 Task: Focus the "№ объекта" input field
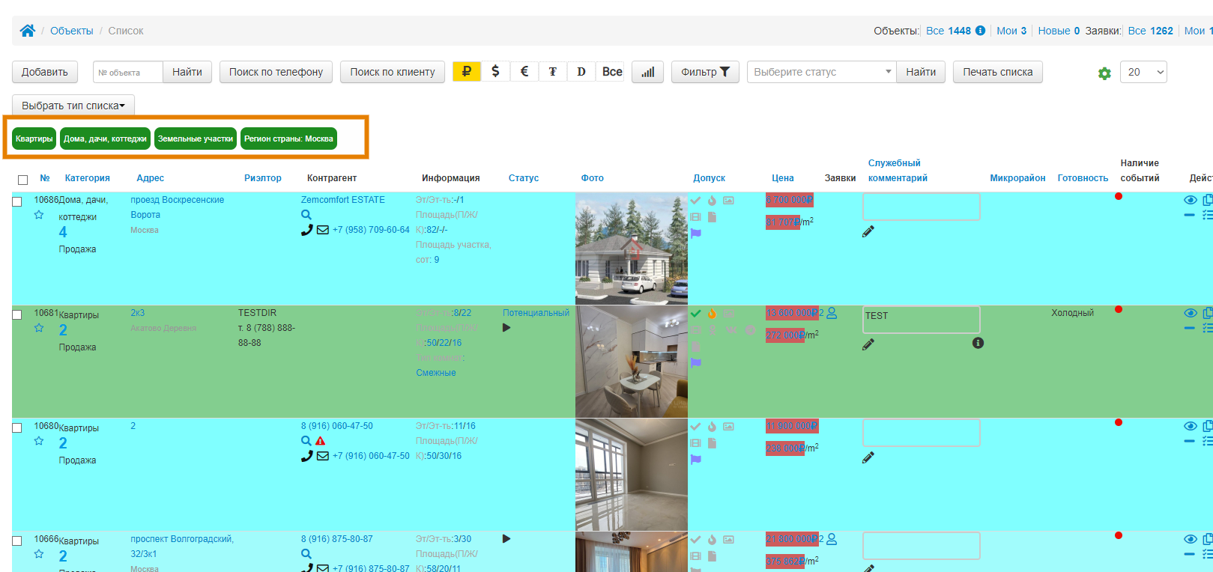pos(128,72)
